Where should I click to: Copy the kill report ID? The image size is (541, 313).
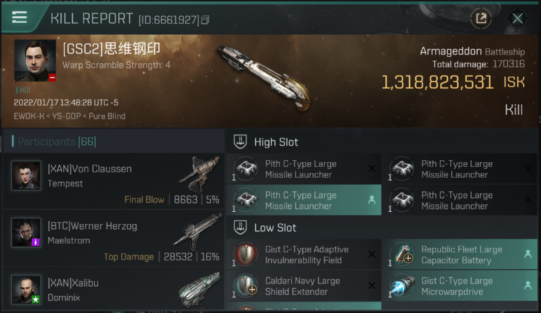tap(205, 20)
